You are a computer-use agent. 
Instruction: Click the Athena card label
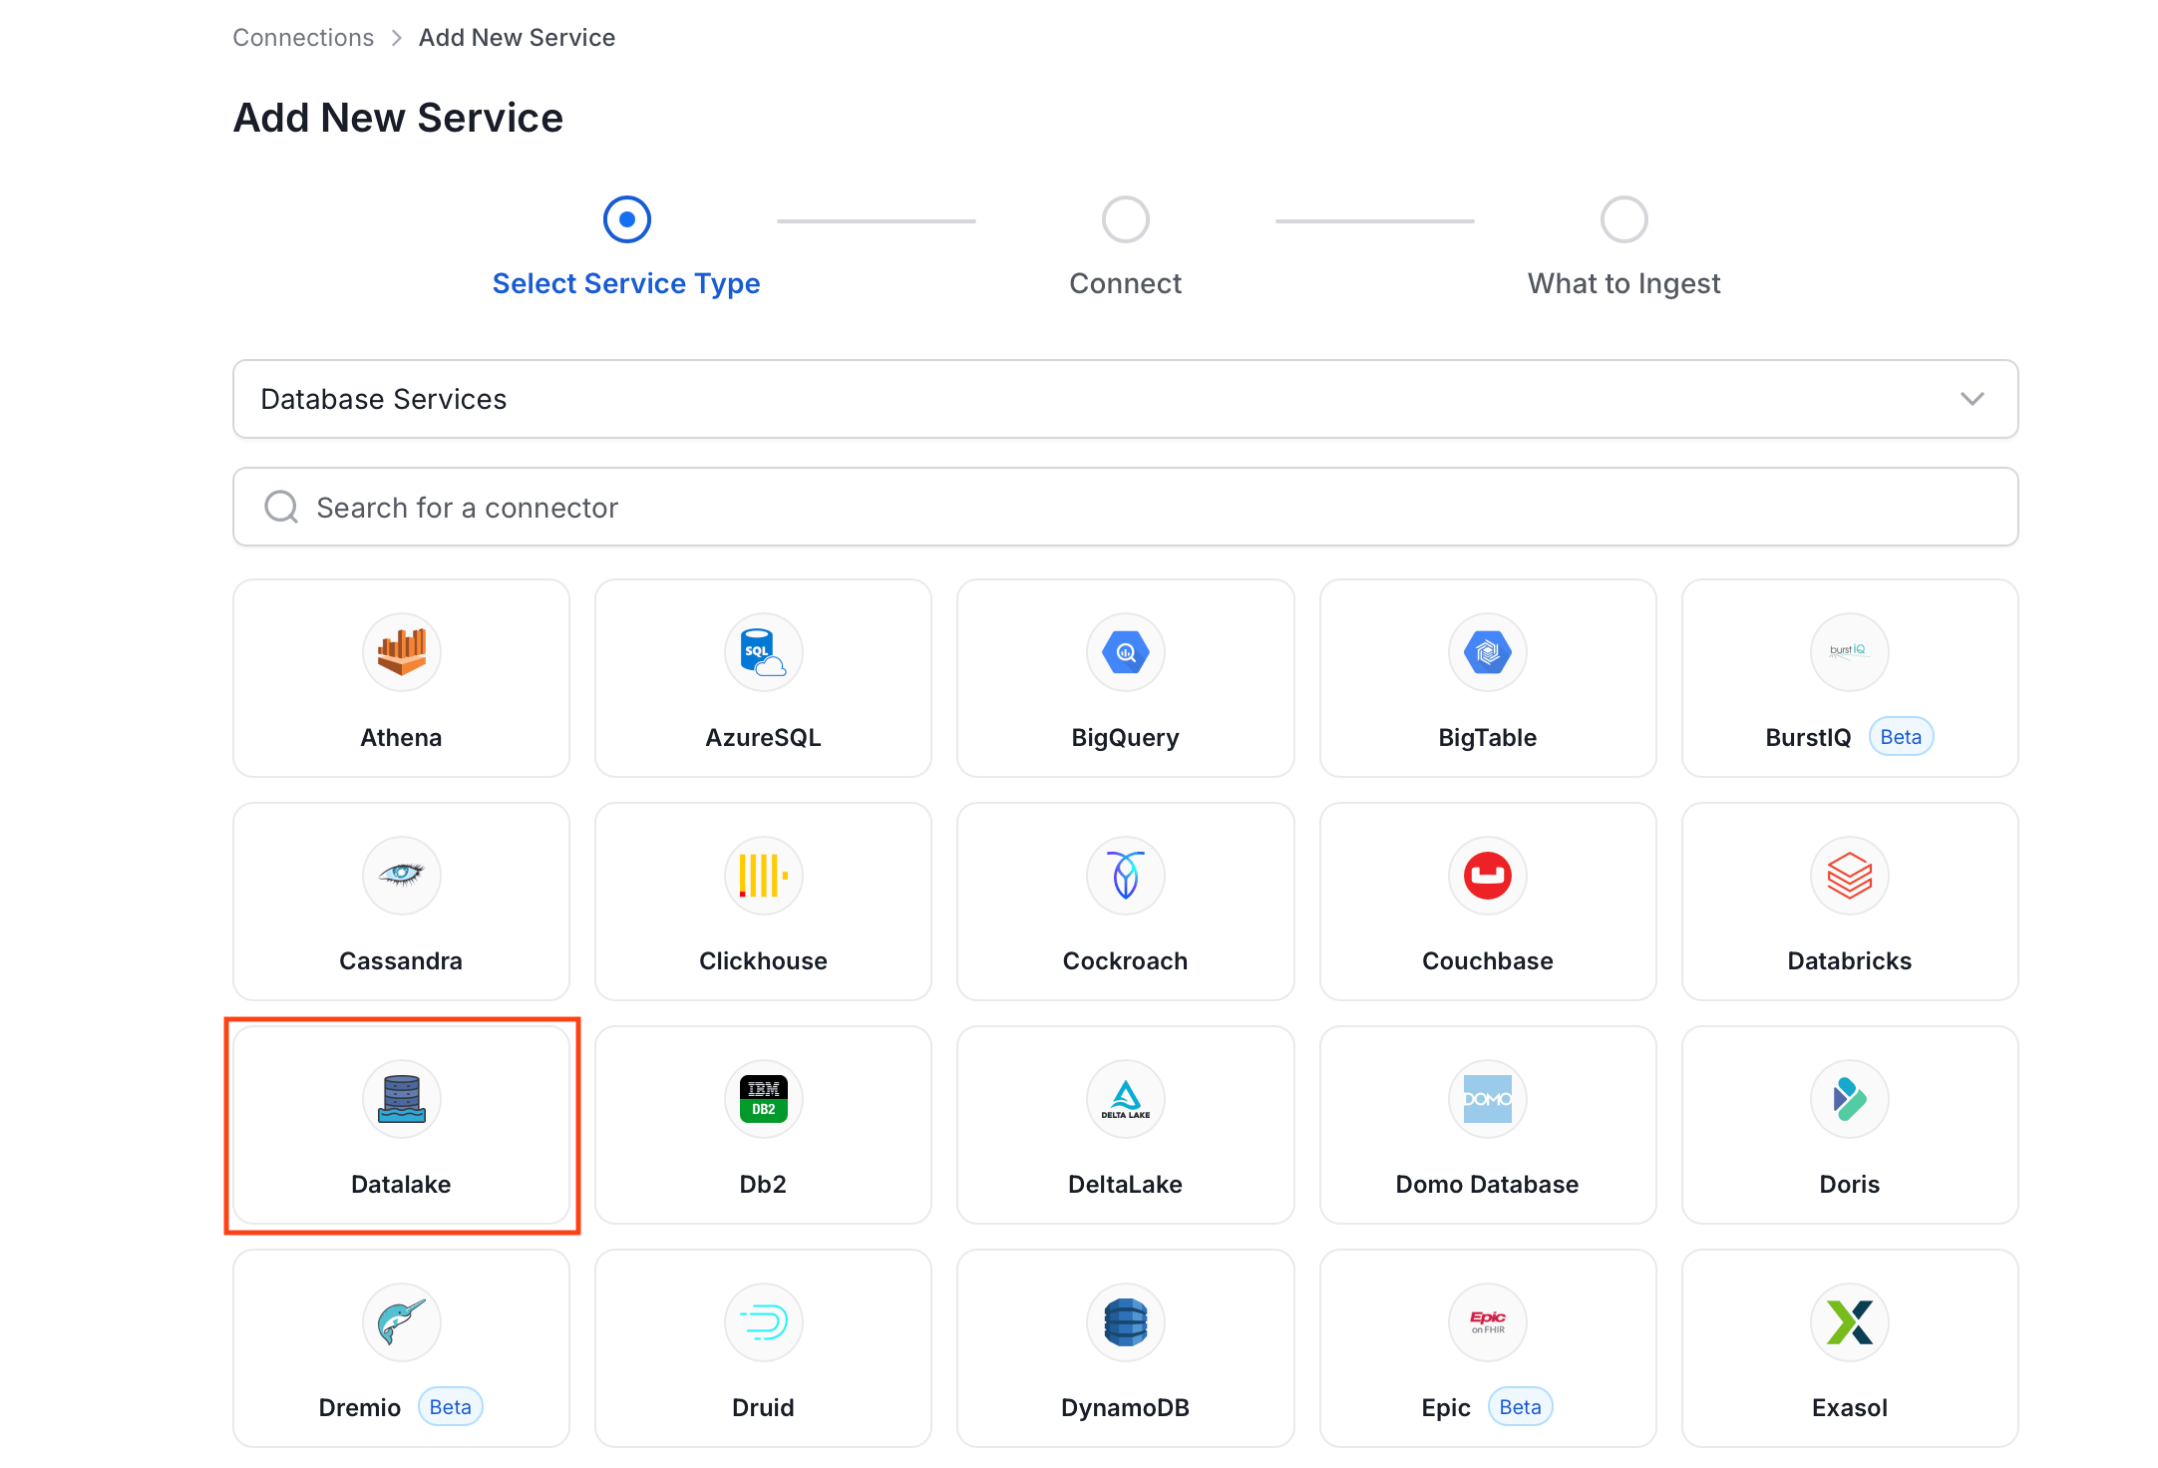(401, 737)
